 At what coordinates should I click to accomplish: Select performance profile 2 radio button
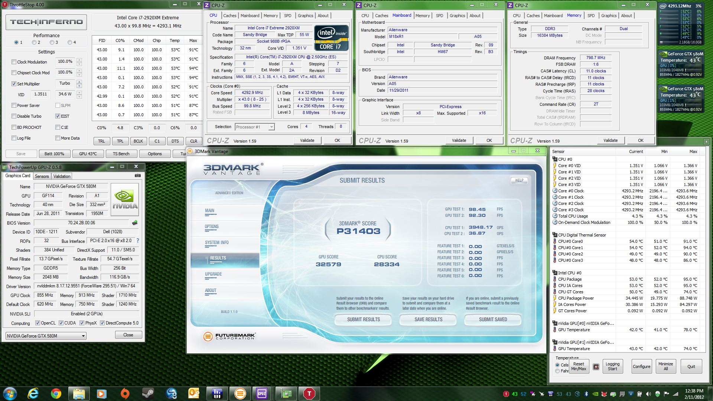point(34,42)
